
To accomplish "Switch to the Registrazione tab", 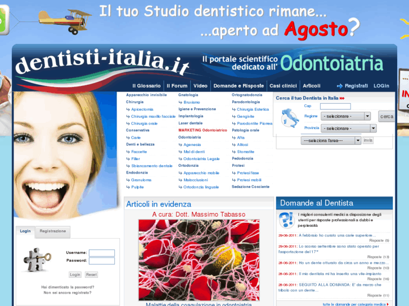I will click(53, 231).
